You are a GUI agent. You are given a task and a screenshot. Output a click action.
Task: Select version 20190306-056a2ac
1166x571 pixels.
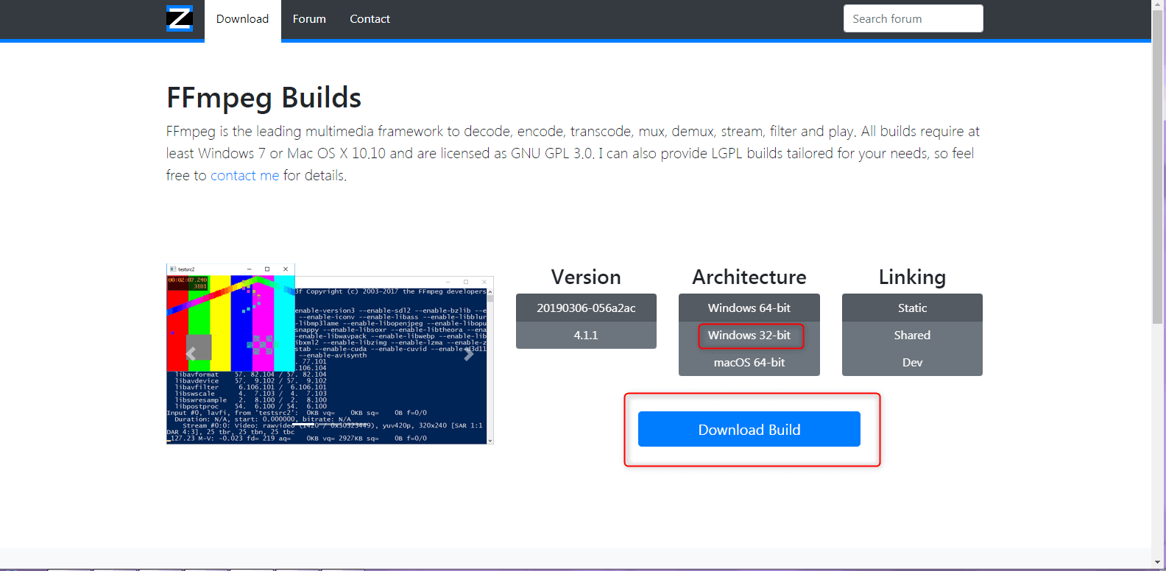tap(586, 308)
